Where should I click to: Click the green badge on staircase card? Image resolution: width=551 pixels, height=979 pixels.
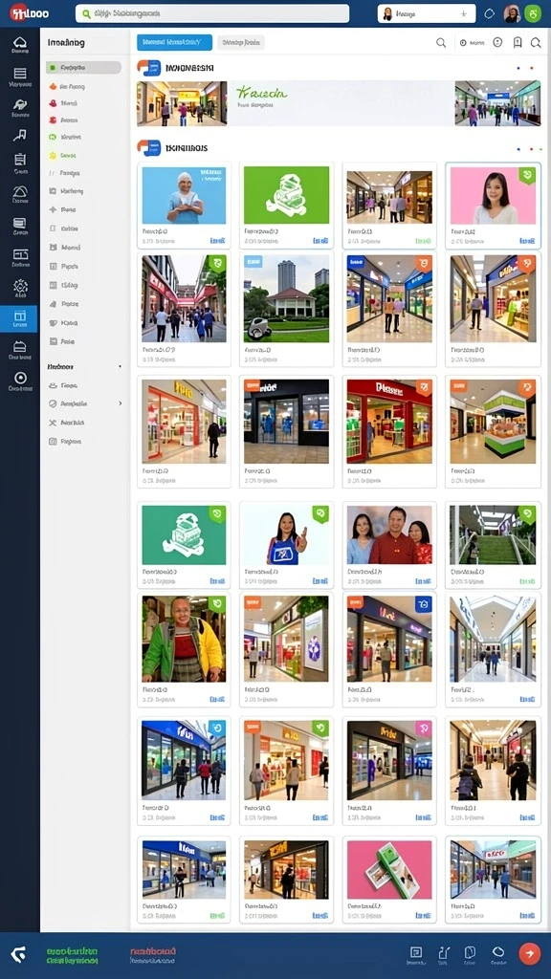point(527,513)
